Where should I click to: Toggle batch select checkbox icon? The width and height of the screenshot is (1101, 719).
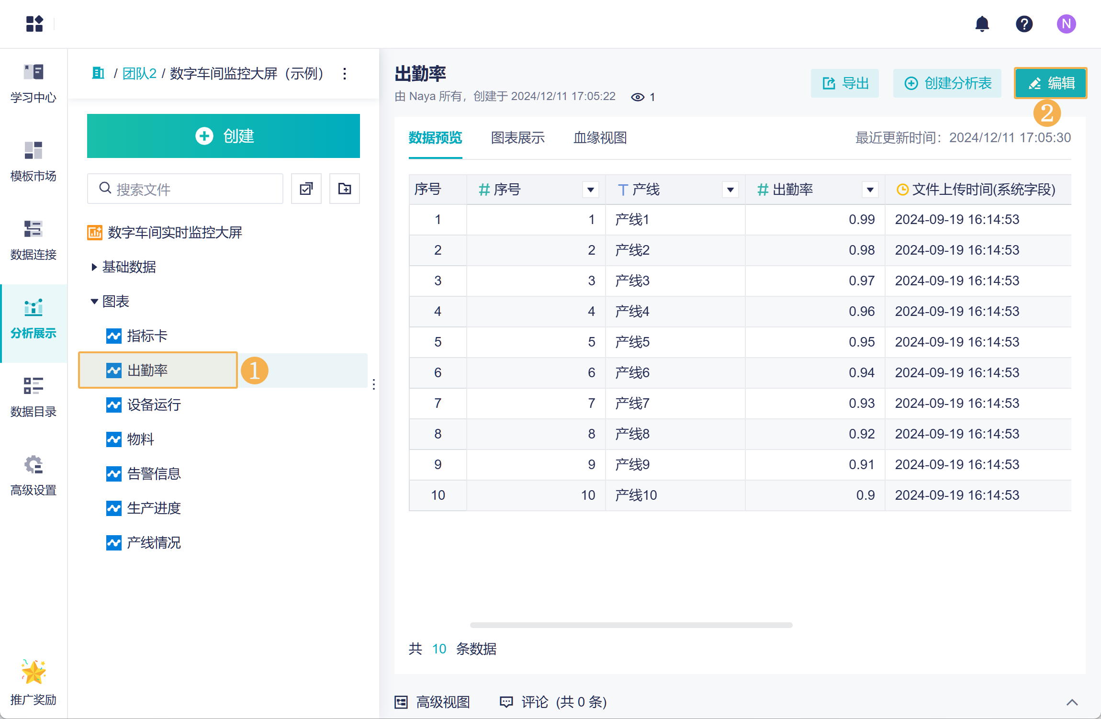[x=306, y=189]
